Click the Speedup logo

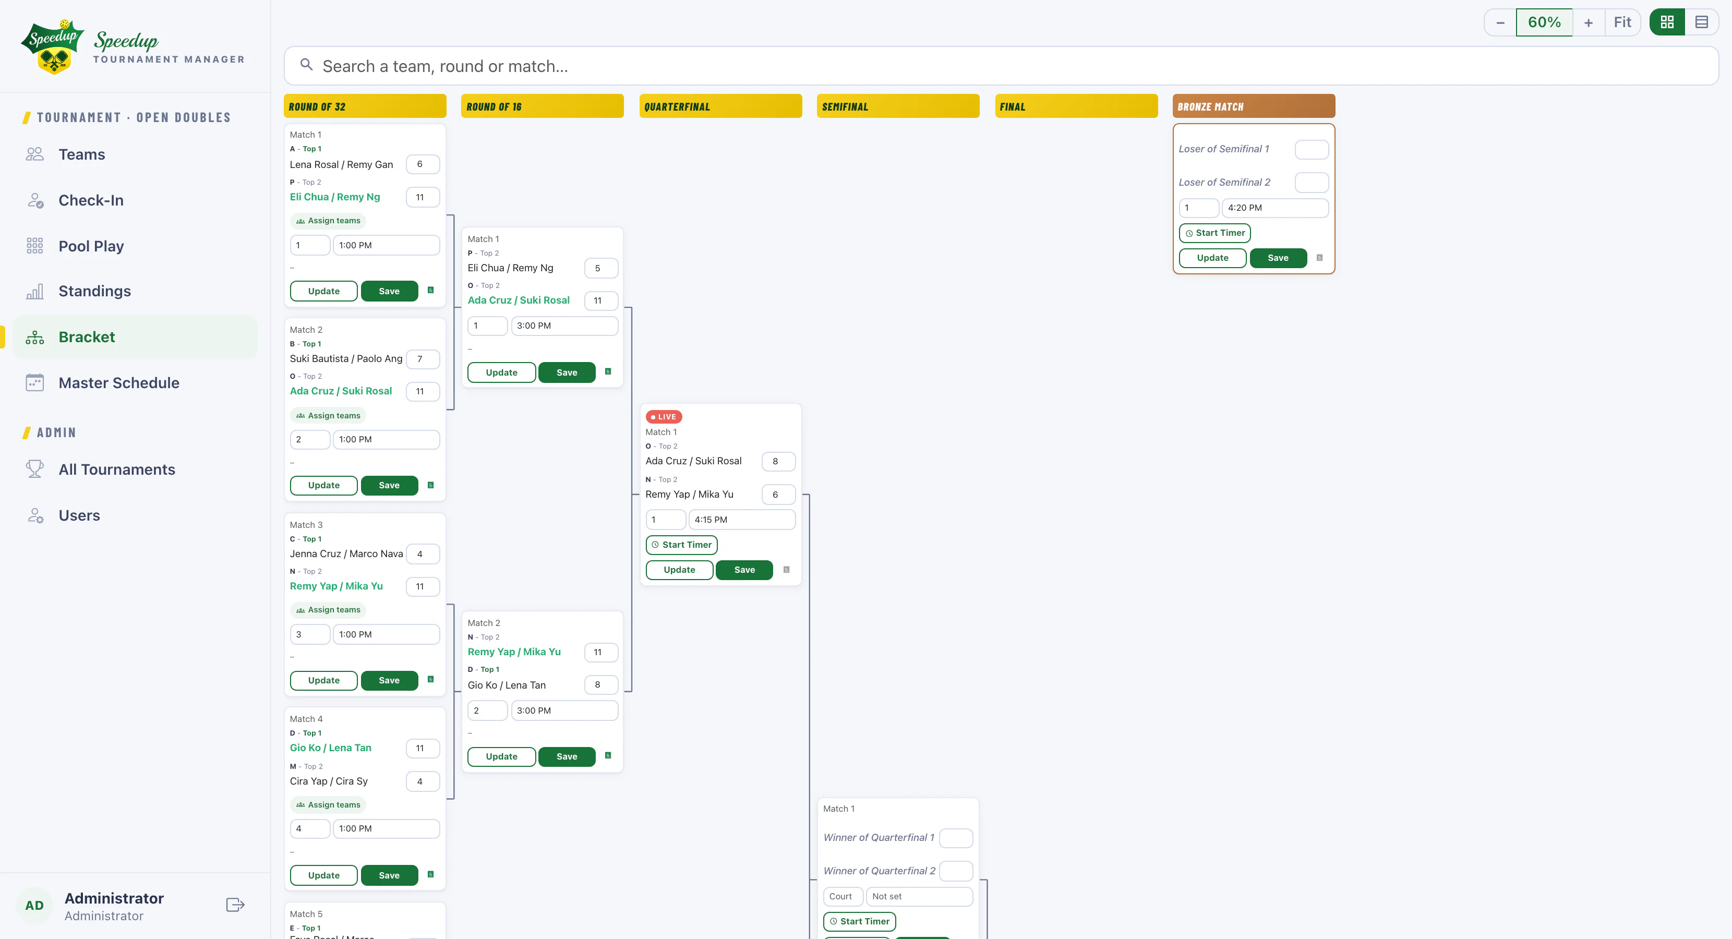[x=53, y=46]
